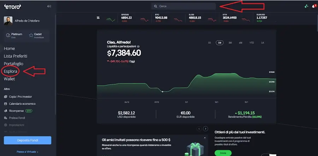The width and height of the screenshot is (318, 156).
Task: Open Wallet section
Action: pos(9,79)
